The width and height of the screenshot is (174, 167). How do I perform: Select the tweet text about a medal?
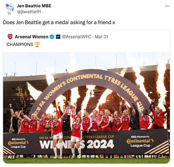(x=59, y=23)
